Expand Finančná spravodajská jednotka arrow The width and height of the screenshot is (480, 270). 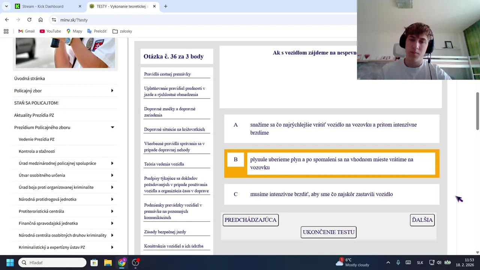click(x=112, y=223)
